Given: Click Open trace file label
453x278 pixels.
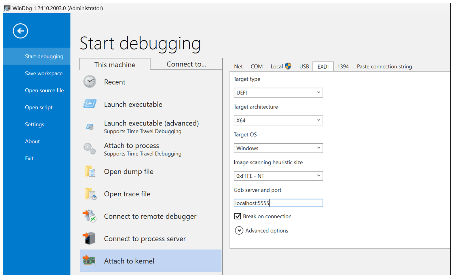Looking at the screenshot, I should 127,194.
